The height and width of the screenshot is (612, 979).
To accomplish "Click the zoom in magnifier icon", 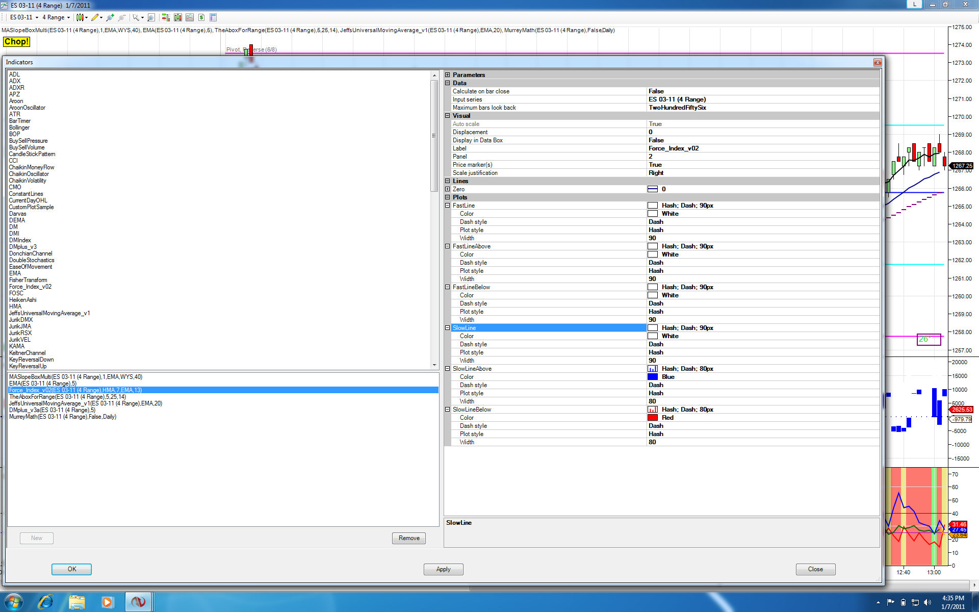I will coord(110,17).
